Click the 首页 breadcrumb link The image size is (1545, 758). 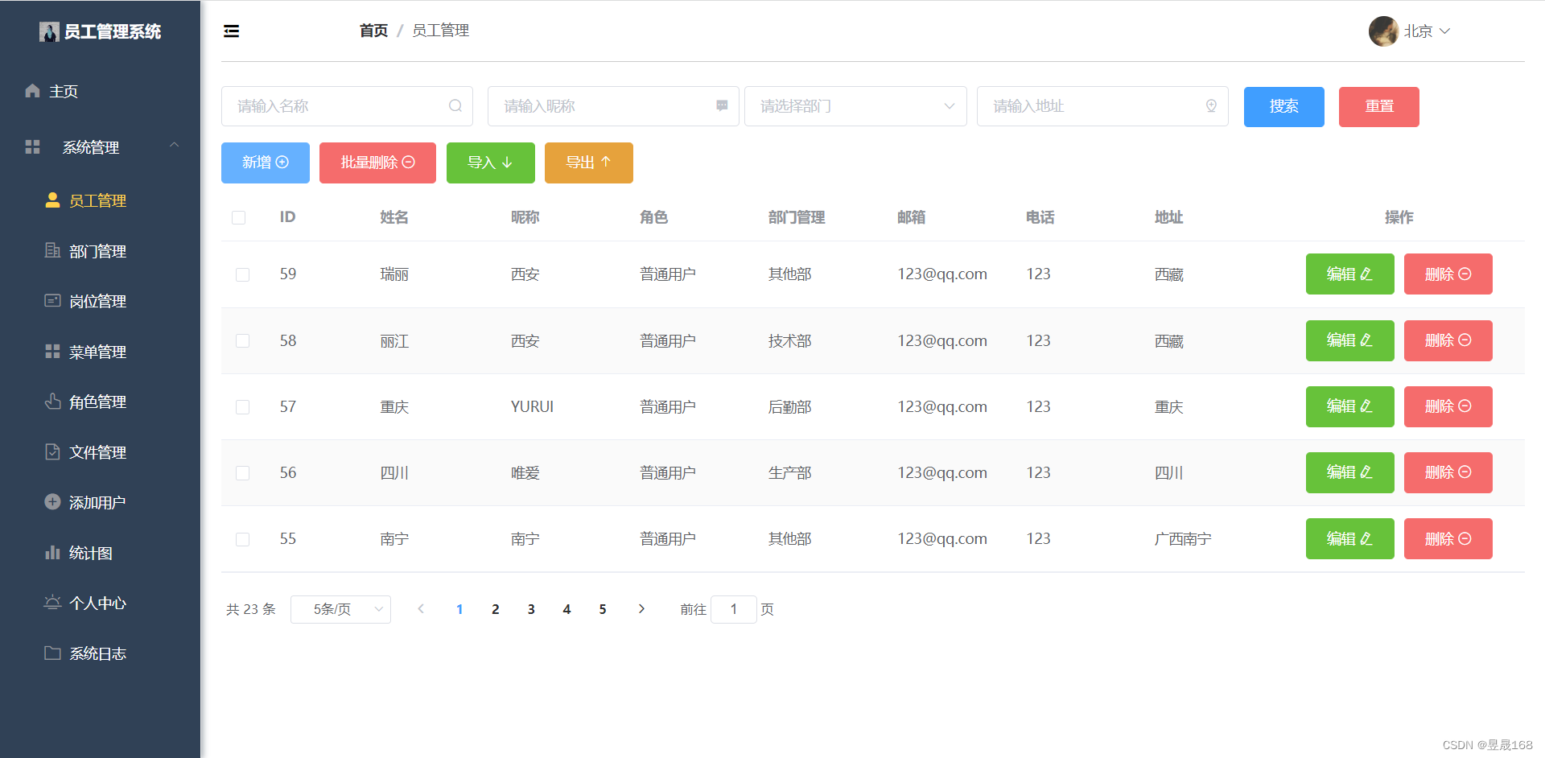click(373, 31)
